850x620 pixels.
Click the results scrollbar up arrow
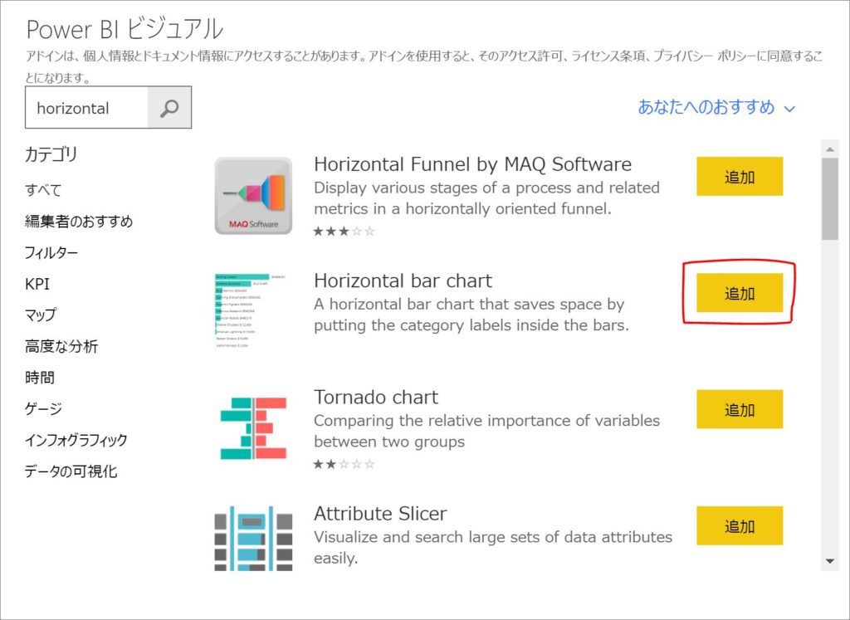[x=830, y=149]
